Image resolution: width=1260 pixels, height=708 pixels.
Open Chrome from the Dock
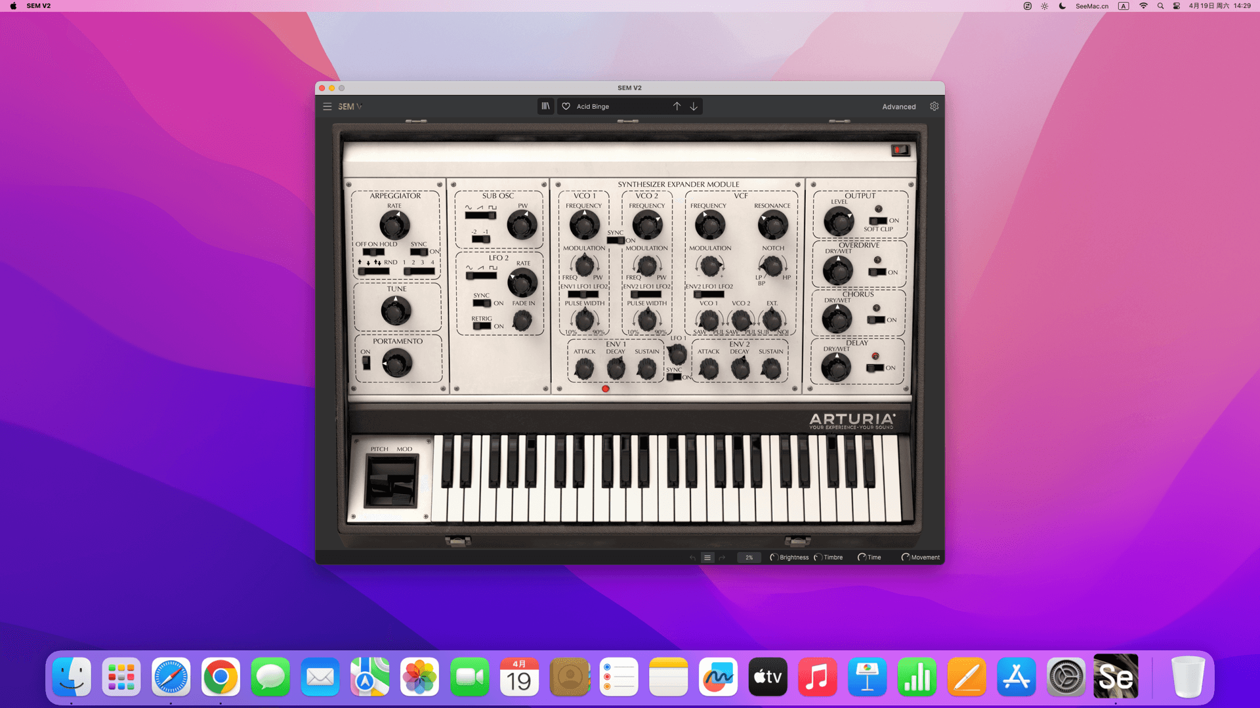[x=220, y=677]
